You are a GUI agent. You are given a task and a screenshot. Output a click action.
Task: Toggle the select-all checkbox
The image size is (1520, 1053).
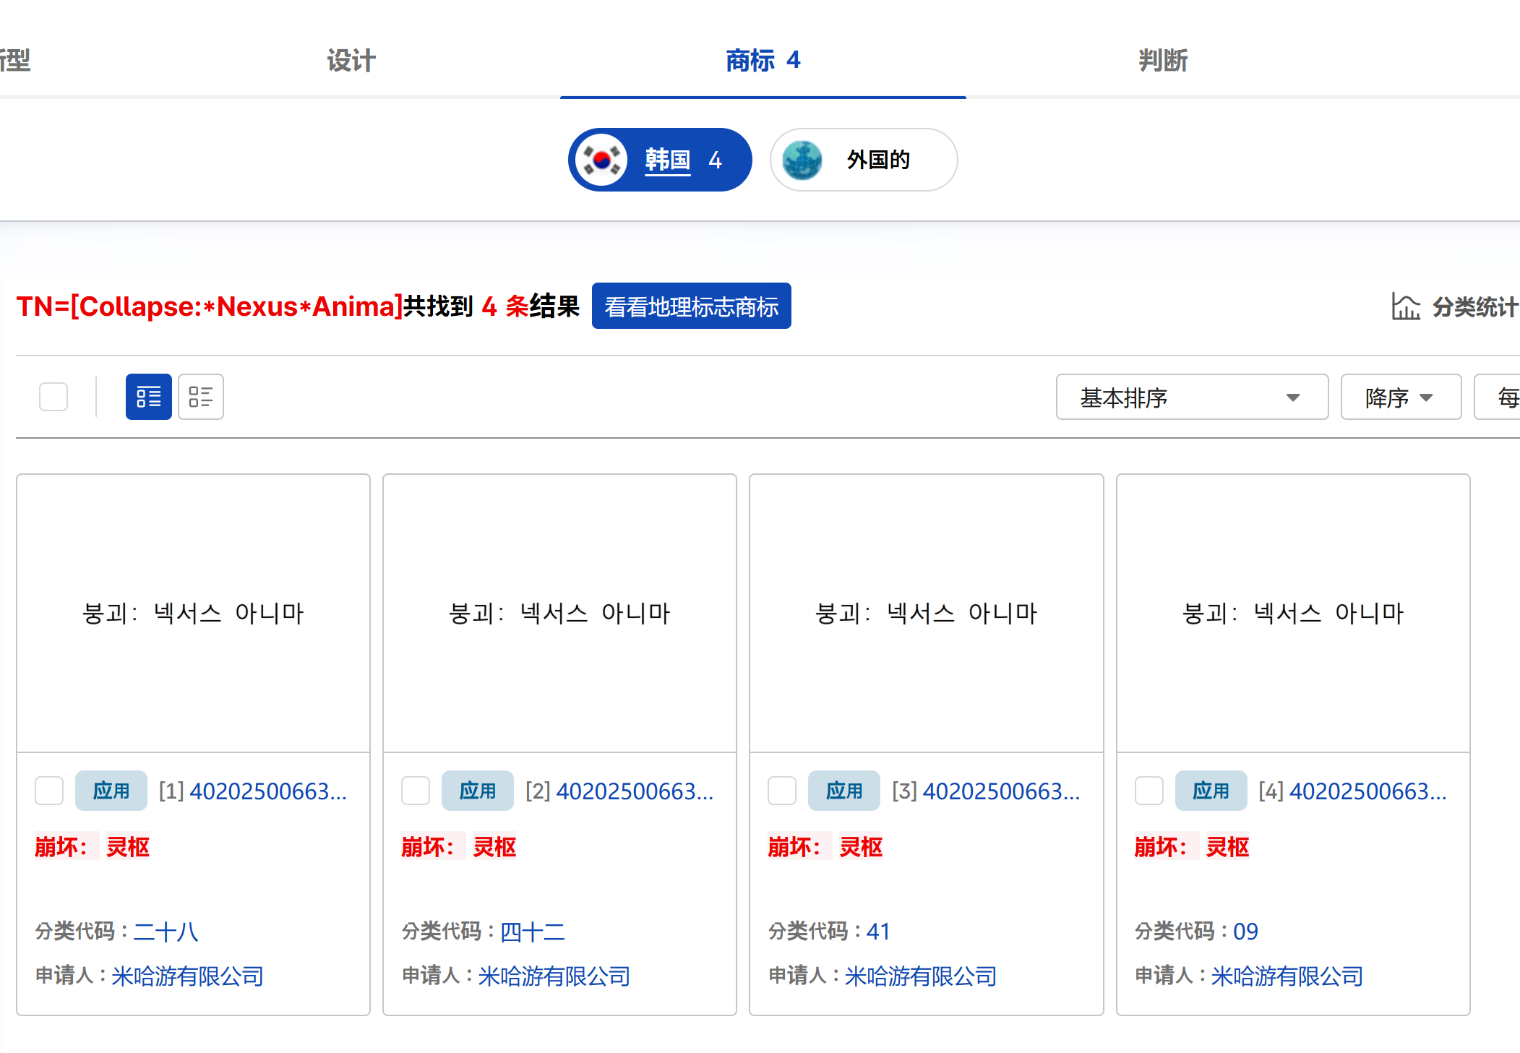(x=53, y=397)
